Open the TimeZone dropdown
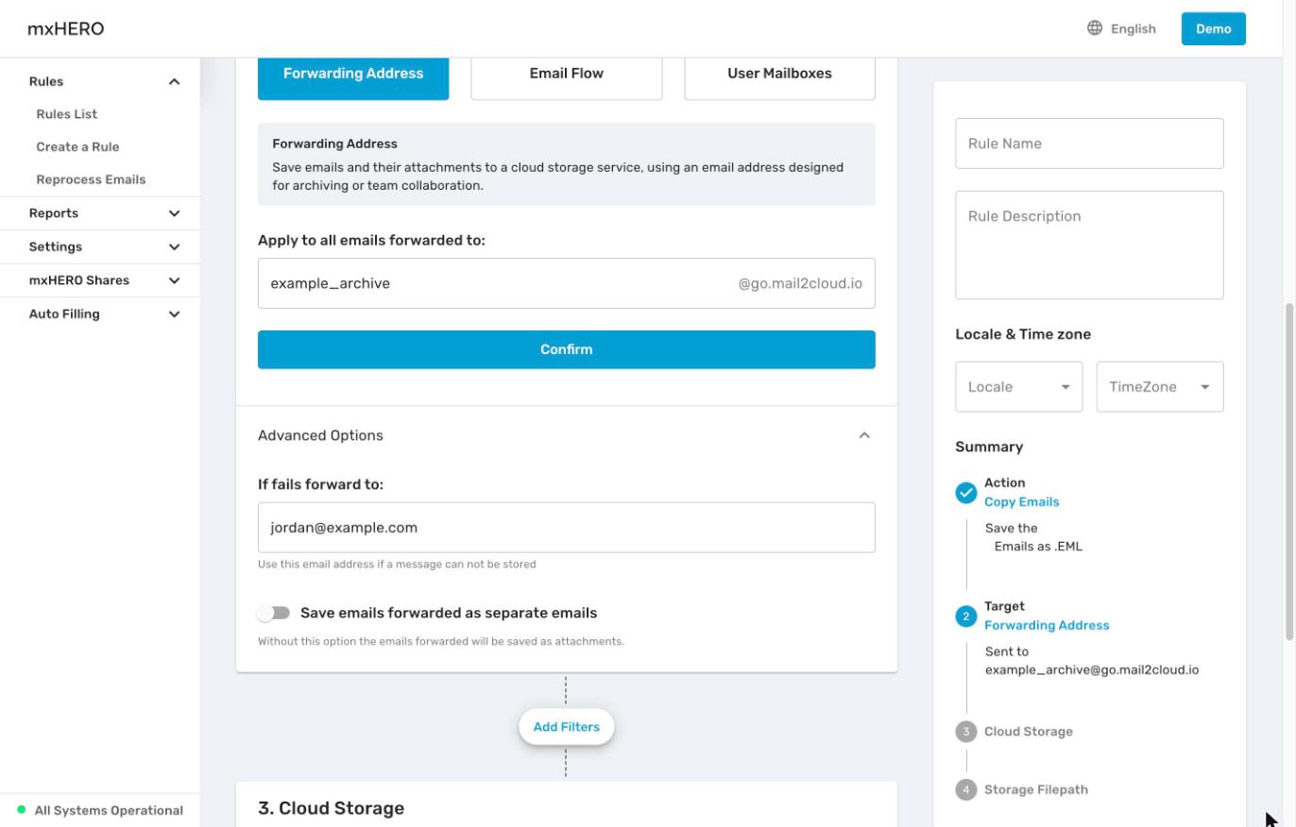 [x=1160, y=387]
